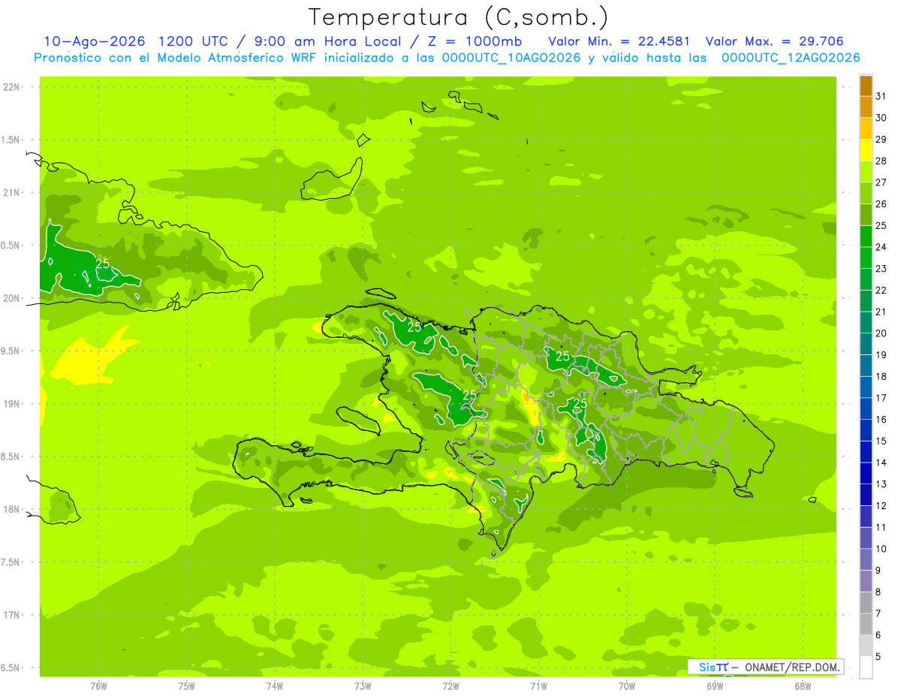Click the '68W' longitude label
Screen dimensions: 901x696
pos(803,686)
